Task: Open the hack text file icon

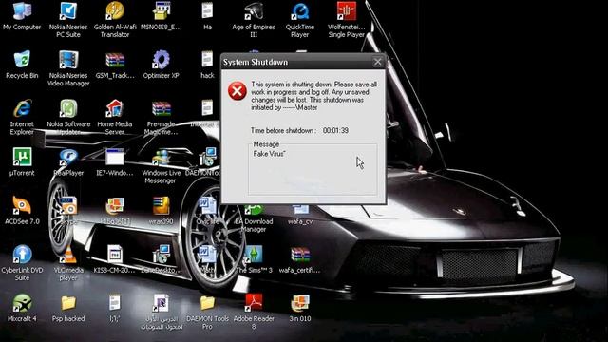Action: click(x=207, y=60)
